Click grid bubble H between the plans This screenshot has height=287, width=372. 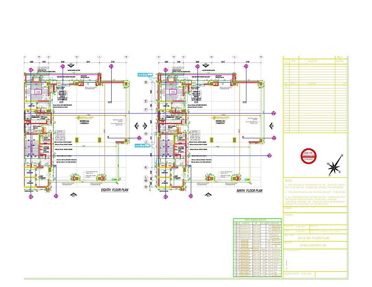tap(146, 133)
